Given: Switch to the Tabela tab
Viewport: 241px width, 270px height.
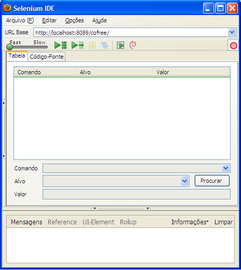Looking at the screenshot, I should (17, 56).
